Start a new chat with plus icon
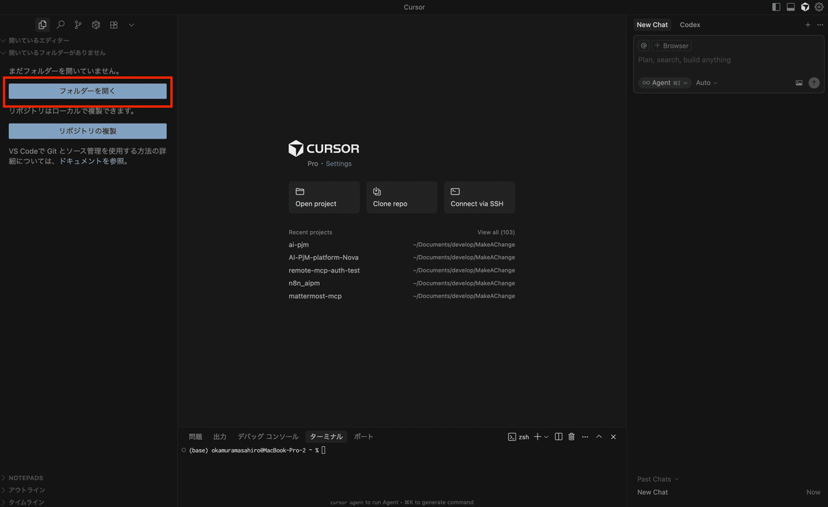This screenshot has height=507, width=828. pos(808,25)
